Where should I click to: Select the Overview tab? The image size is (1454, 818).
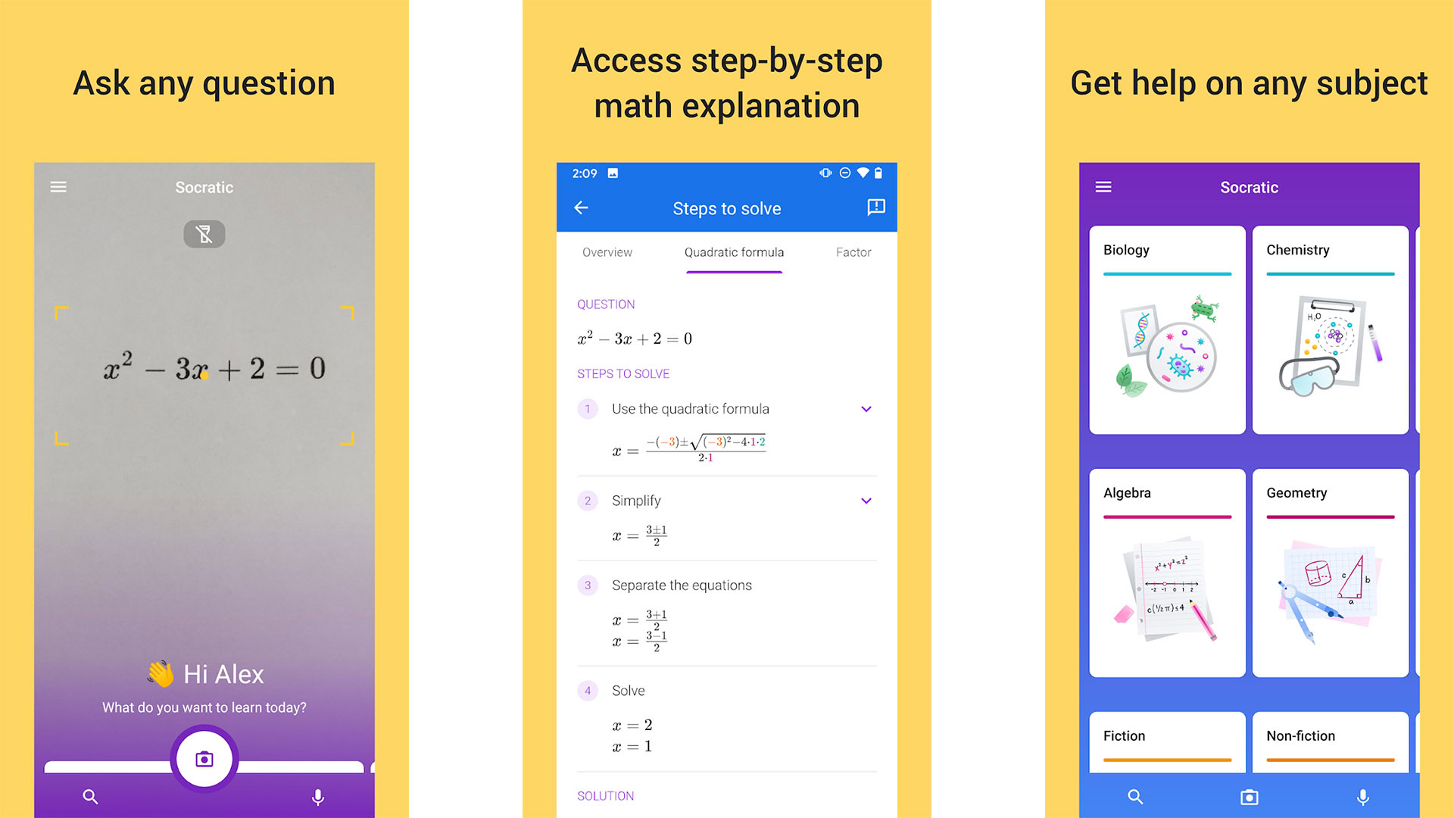606,253
